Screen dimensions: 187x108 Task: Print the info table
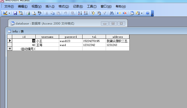click(28, 13)
